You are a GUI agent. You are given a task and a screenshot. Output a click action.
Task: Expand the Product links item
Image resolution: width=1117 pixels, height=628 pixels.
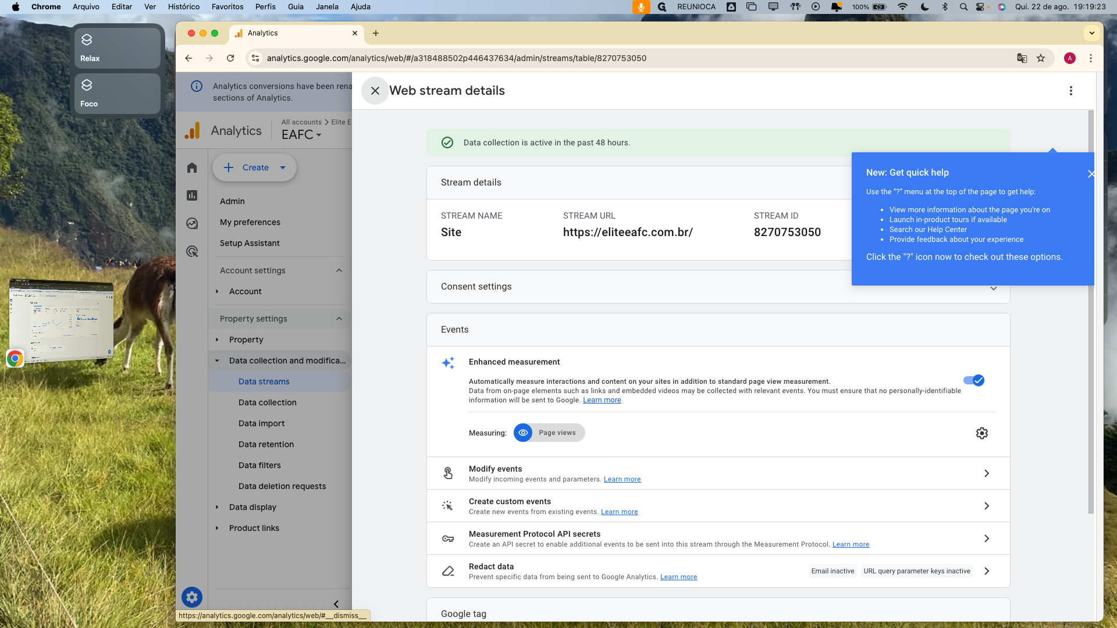click(x=217, y=528)
